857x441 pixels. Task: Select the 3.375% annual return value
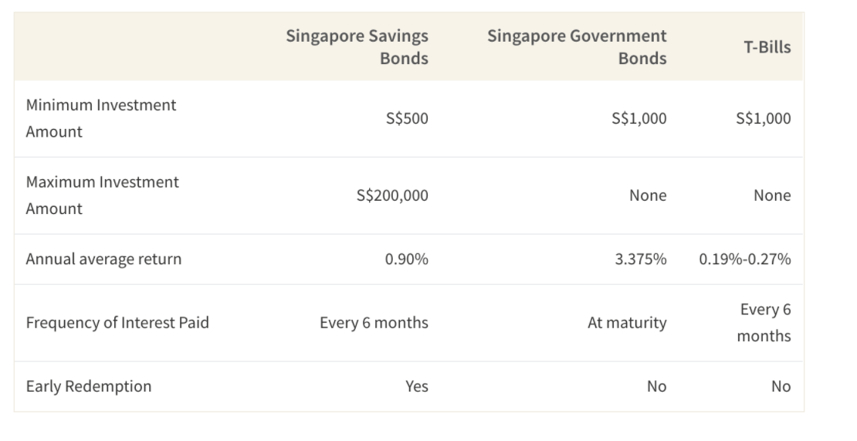pyautogui.click(x=640, y=259)
